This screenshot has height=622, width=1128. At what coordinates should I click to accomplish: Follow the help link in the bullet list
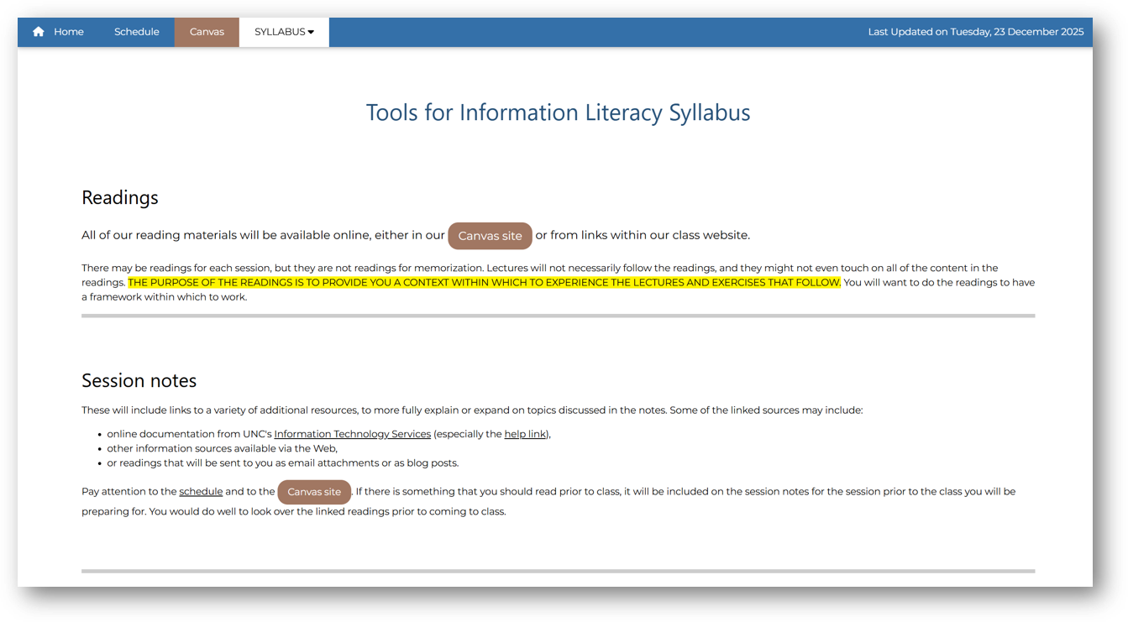pos(525,434)
